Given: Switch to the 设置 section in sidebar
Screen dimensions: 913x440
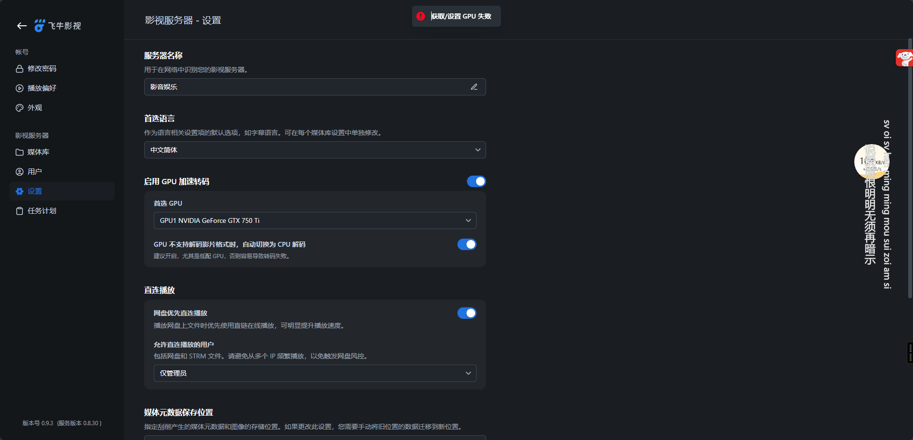Looking at the screenshot, I should click(x=35, y=191).
